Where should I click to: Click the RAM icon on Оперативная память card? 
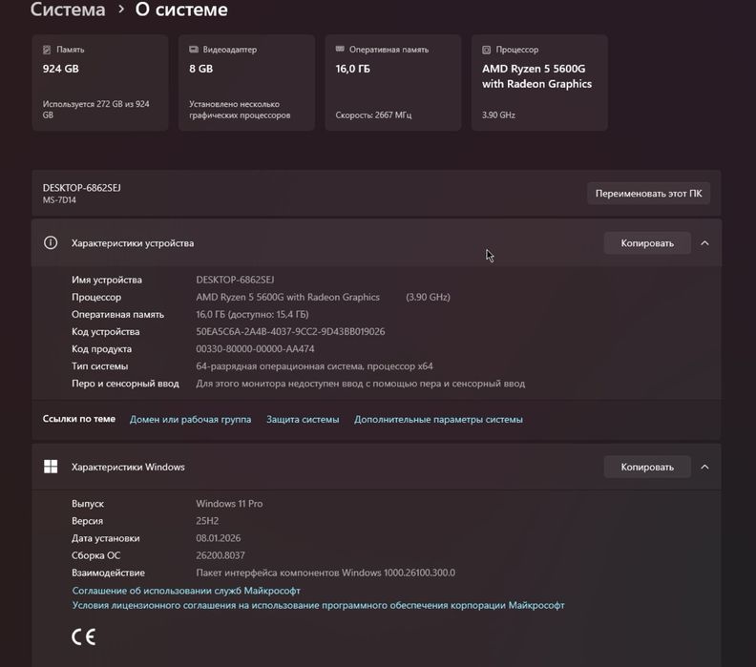[x=340, y=50]
